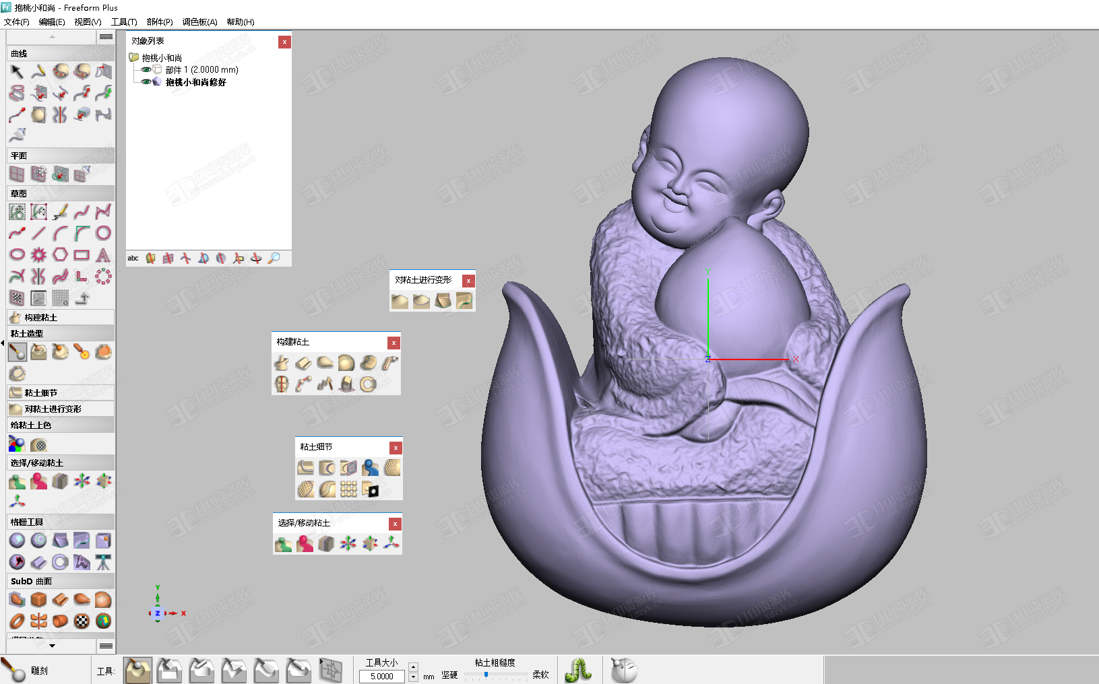This screenshot has width=1099, height=684.
Task: Pick the gray cube icon in floating 选择/移动粘土 panel
Action: 327,543
